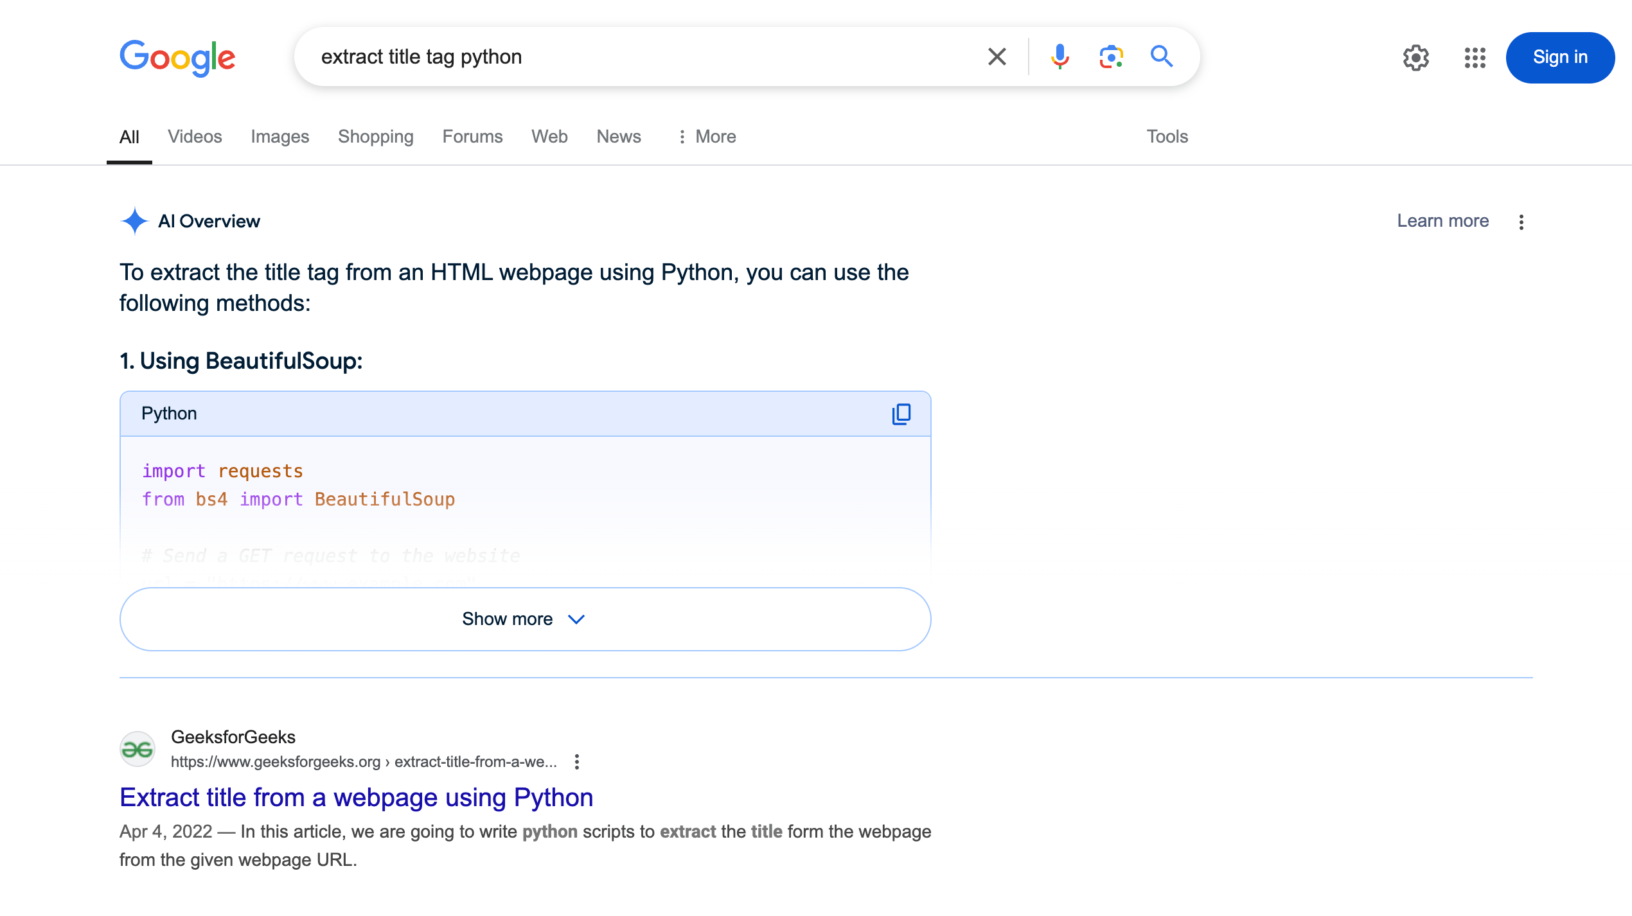Click the search magnifier icon
1632x916 pixels.
click(1162, 57)
